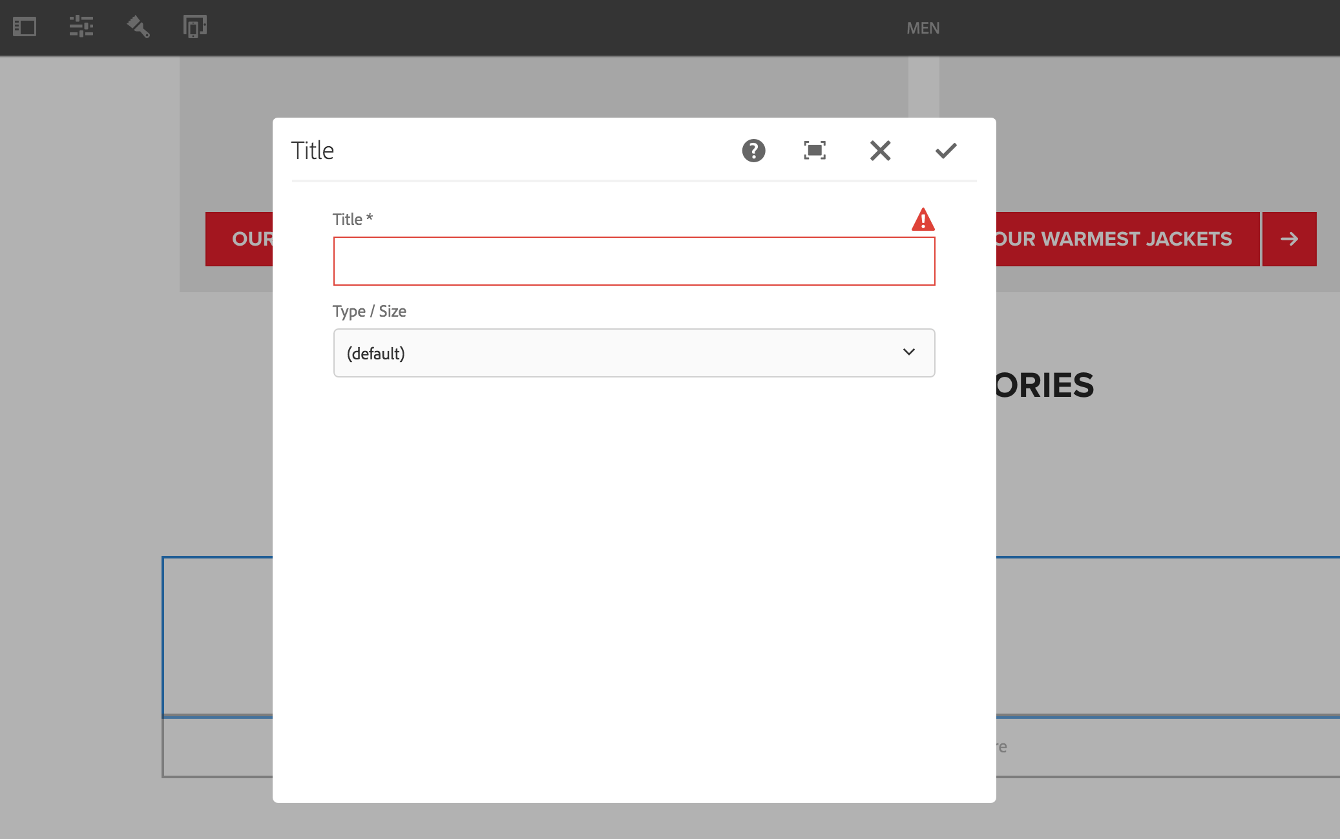Toggle the side panel icon
The width and height of the screenshot is (1340, 839).
pos(25,27)
